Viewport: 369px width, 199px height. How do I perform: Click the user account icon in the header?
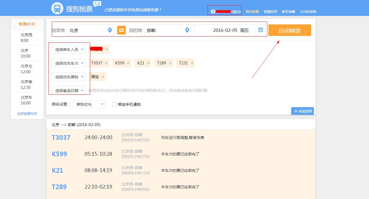213,11
